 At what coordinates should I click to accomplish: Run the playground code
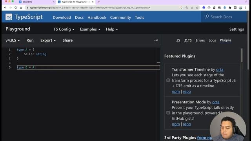[30, 40]
